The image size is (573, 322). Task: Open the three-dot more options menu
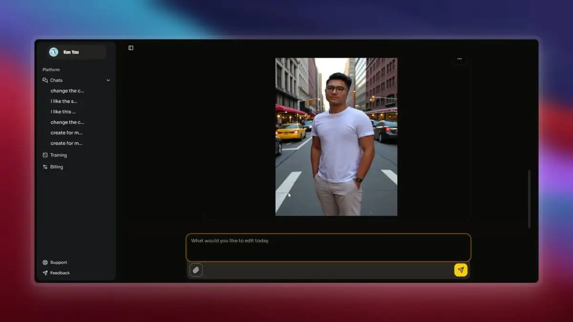pyautogui.click(x=459, y=59)
